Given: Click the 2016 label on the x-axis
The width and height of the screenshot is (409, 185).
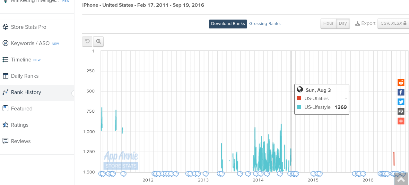Looking at the screenshot, I should [x=368, y=180].
